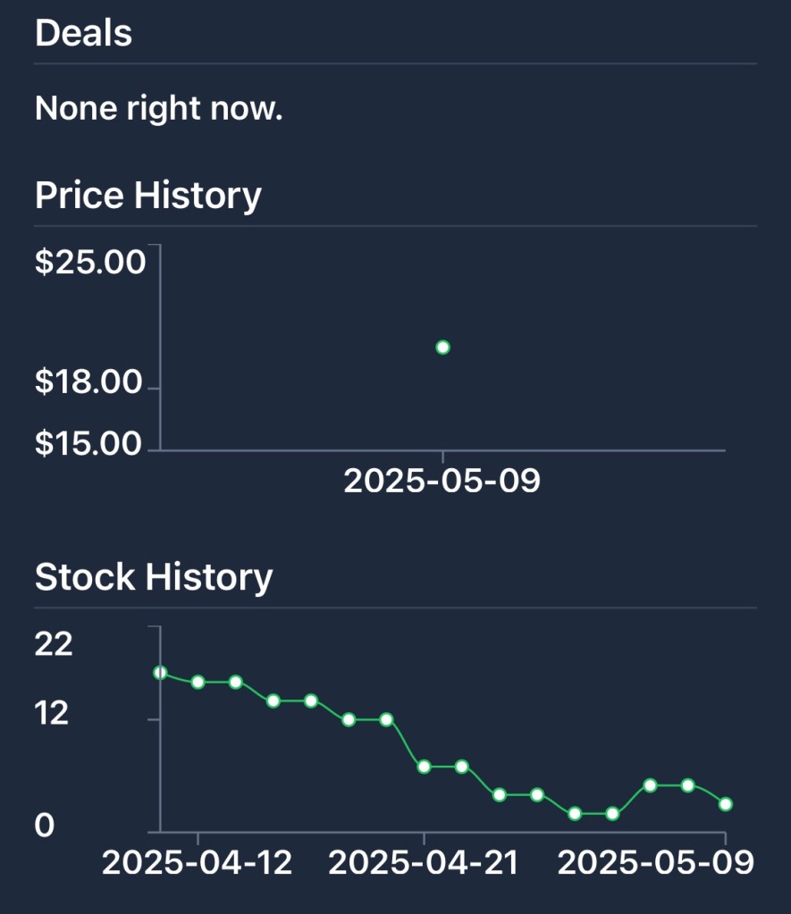Click the single data point in Price History

[442, 348]
